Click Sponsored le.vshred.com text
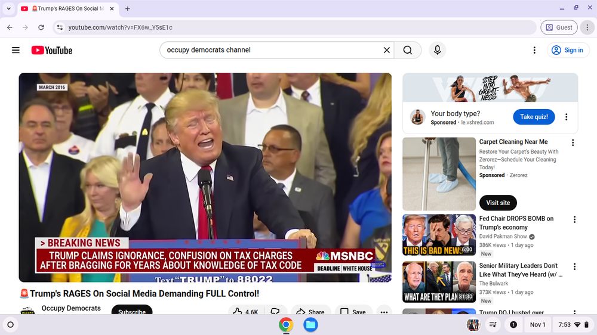 point(462,122)
